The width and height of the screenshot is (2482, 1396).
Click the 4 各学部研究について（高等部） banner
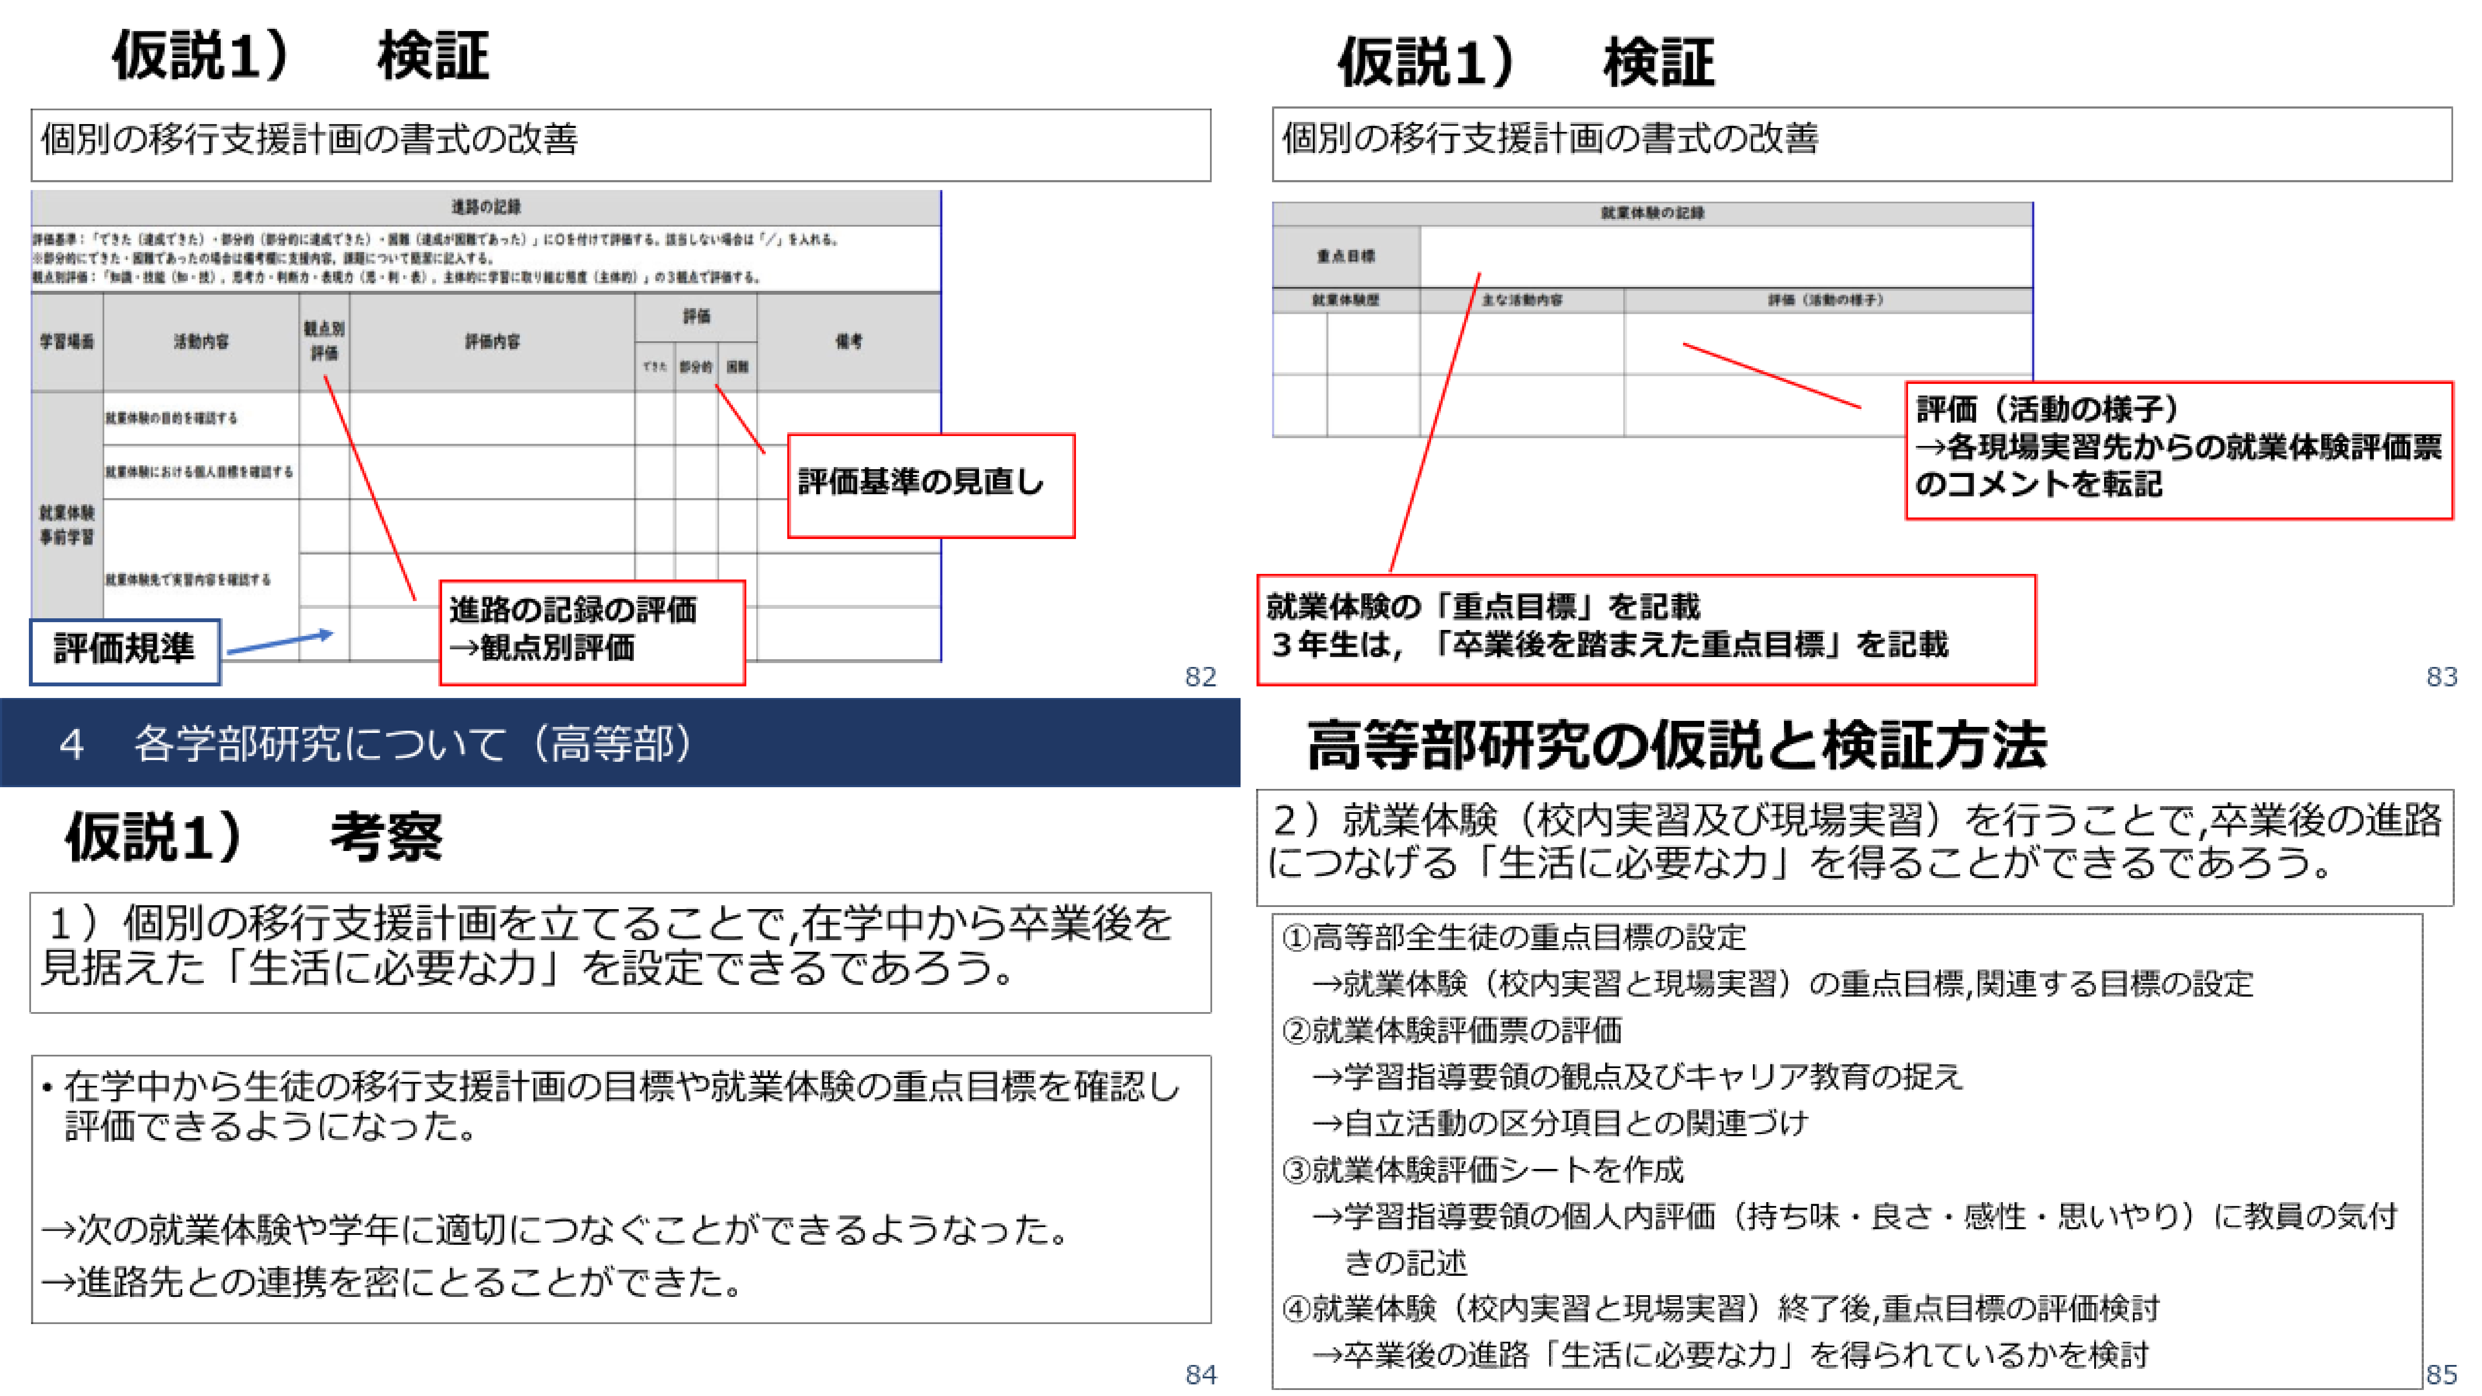point(620,743)
